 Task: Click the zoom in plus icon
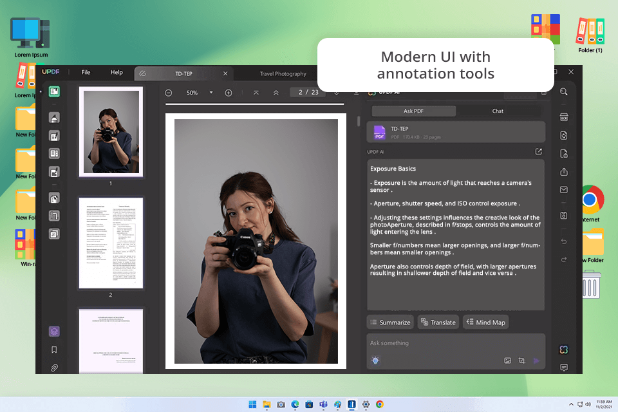click(228, 93)
